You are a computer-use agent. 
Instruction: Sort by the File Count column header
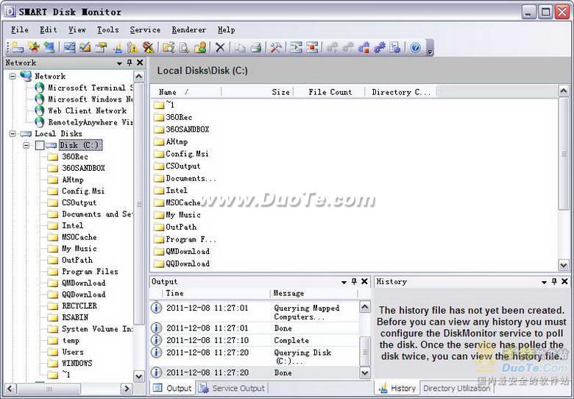[329, 92]
